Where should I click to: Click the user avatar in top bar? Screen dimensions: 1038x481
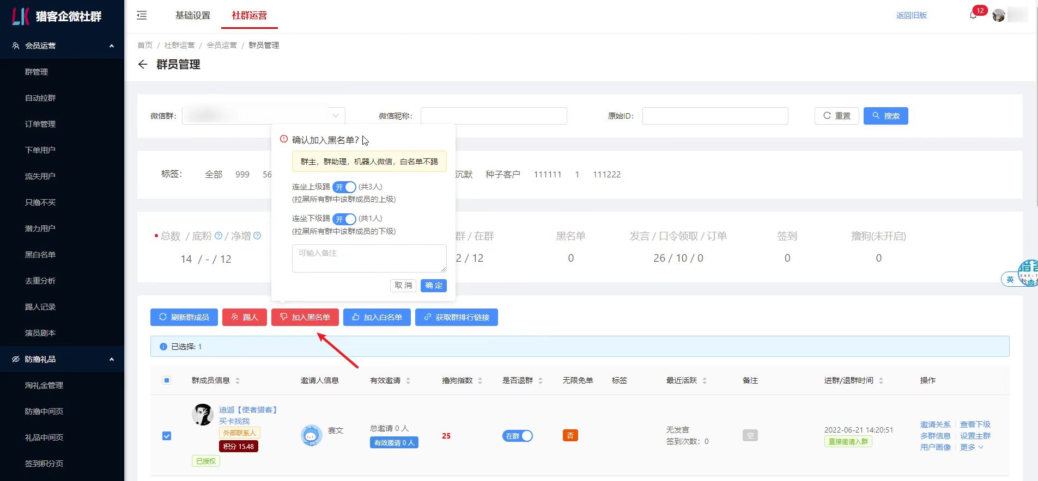pyautogui.click(x=998, y=15)
